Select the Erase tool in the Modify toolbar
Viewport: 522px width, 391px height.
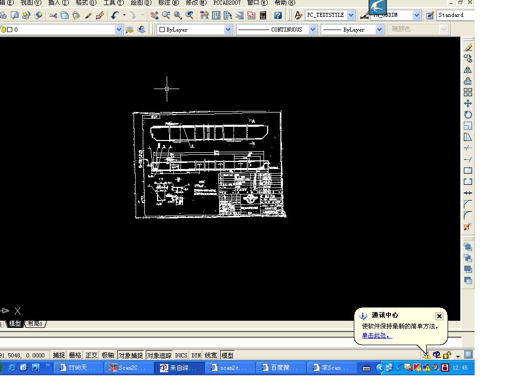pyautogui.click(x=468, y=47)
